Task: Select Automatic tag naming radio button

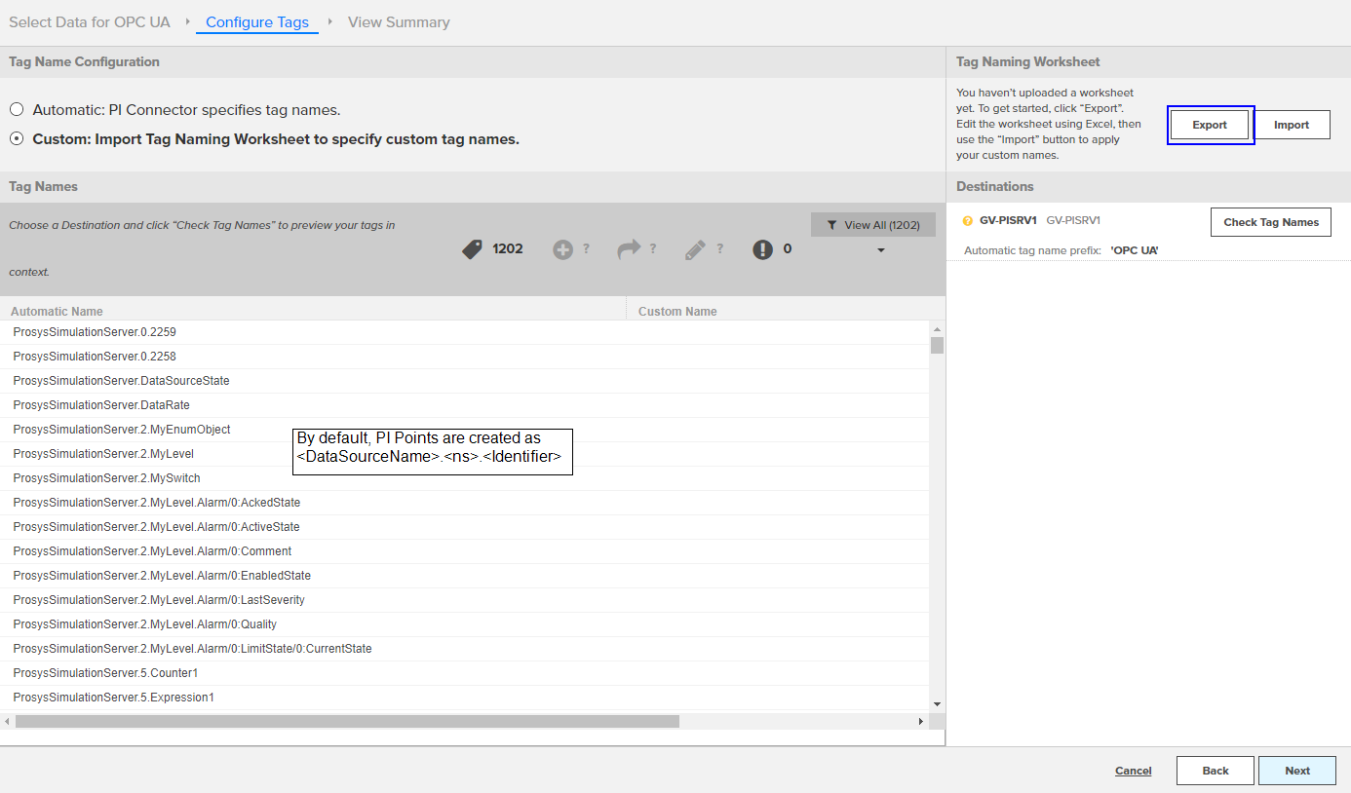Action: coord(17,110)
